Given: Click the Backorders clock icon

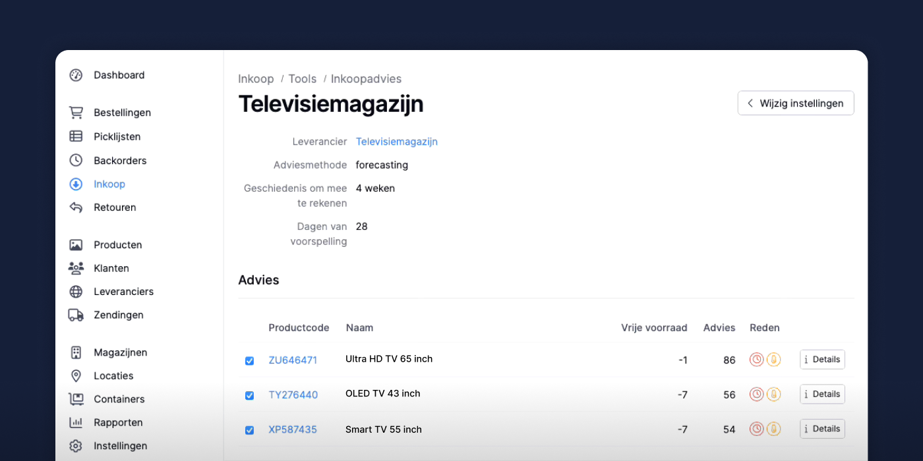Looking at the screenshot, I should (76, 160).
